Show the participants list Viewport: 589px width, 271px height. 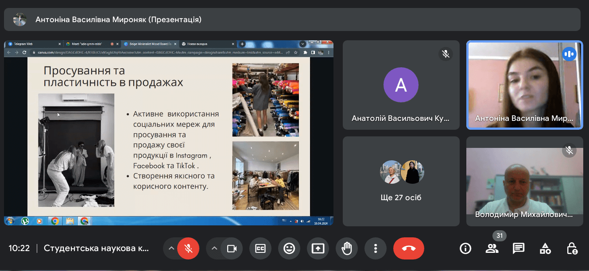[x=492, y=248]
